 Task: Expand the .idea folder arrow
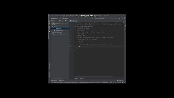(x=53, y=25)
